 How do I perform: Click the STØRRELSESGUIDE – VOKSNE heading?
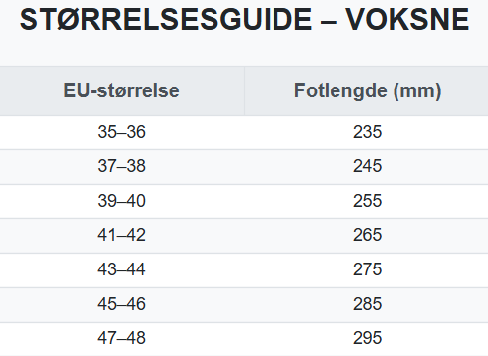pos(244,20)
